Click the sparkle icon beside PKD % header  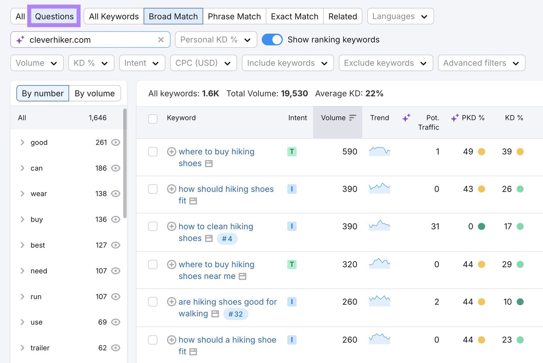[454, 118]
